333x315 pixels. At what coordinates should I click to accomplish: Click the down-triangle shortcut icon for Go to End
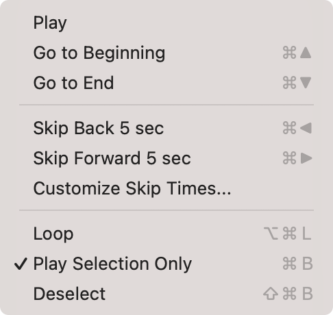point(306,83)
